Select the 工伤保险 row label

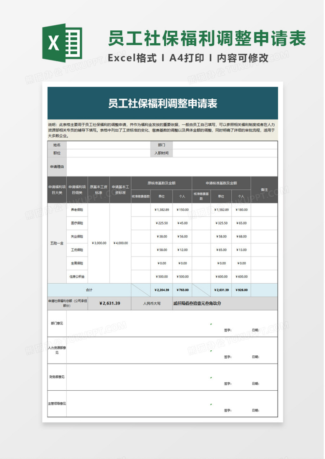[77, 250]
